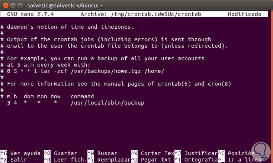Click the Modificado status in header
273x163 pixels.
click(247, 15)
